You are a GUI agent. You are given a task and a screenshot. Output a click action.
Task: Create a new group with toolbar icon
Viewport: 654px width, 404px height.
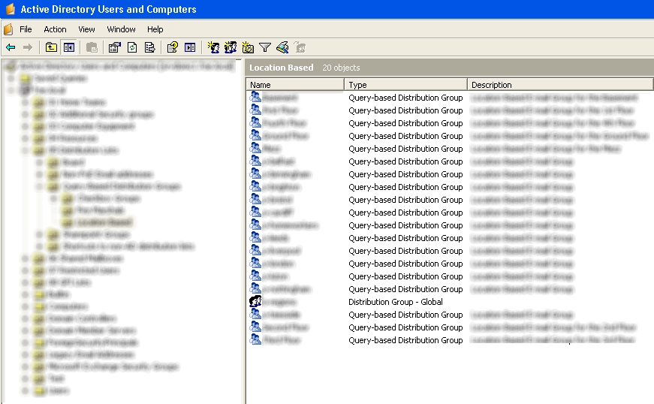tap(231, 47)
